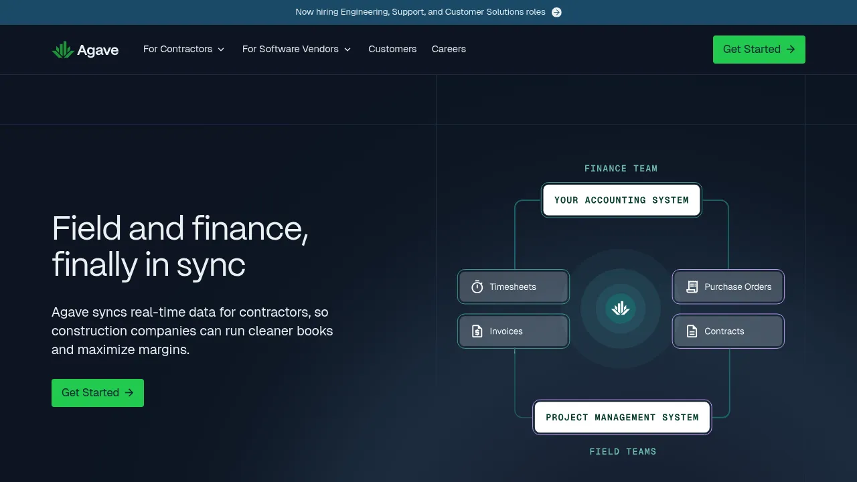Viewport: 857px width, 482px height.
Task: Click the paragraph starting Agave syncs real-time
Action: (192, 331)
